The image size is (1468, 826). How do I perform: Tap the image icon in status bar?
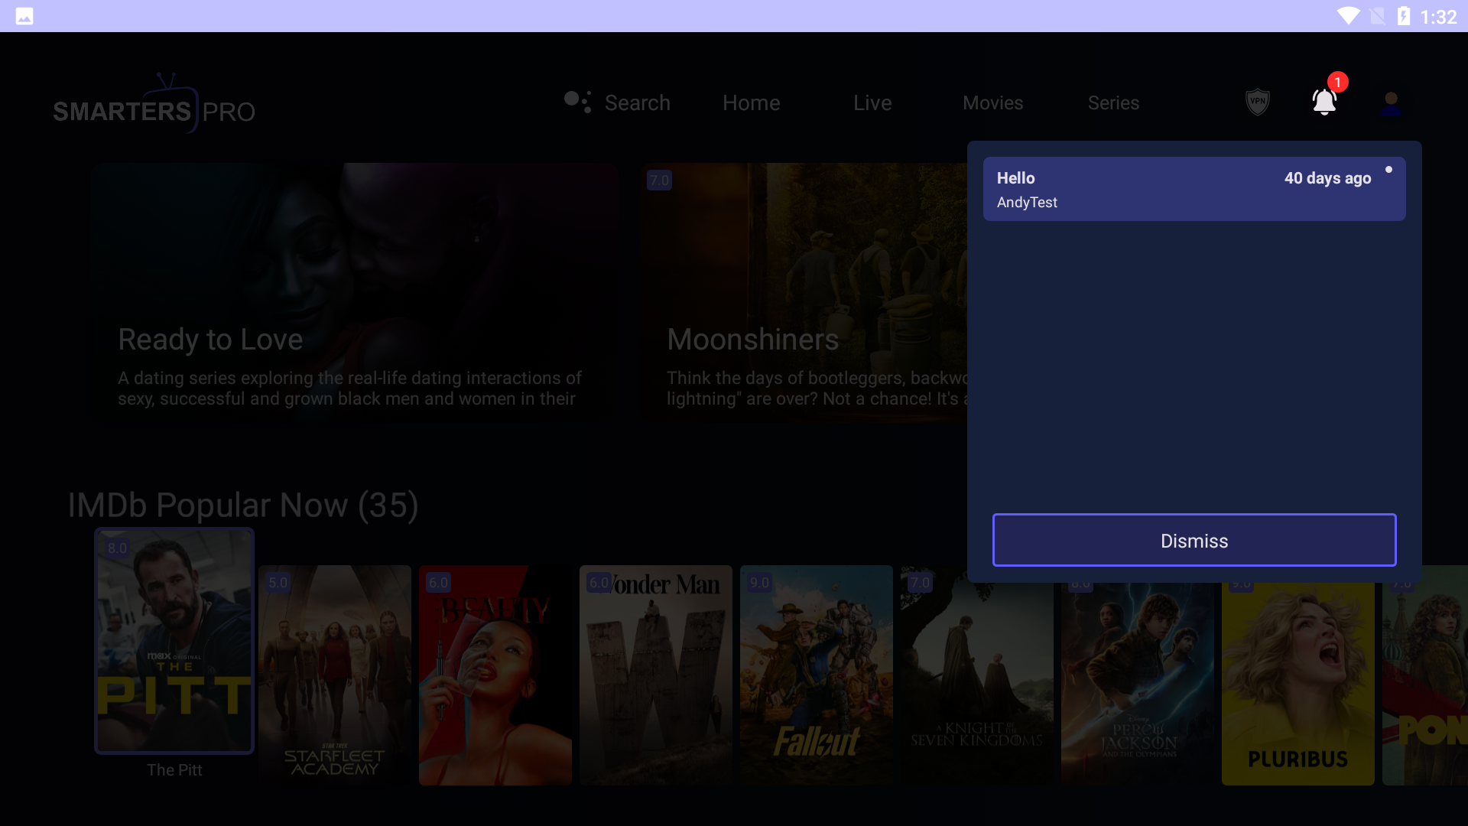tap(24, 16)
